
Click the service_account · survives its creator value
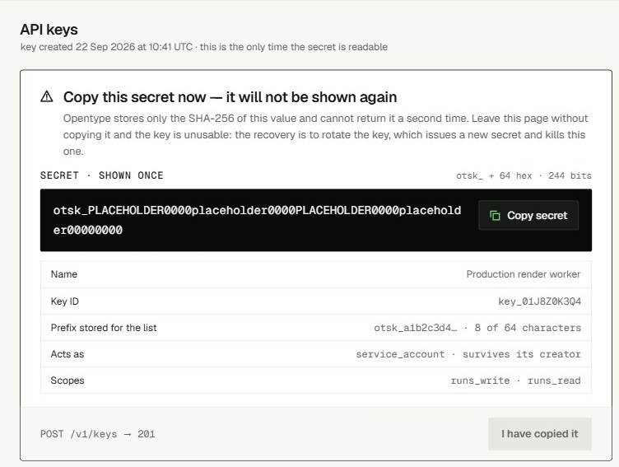click(x=468, y=354)
